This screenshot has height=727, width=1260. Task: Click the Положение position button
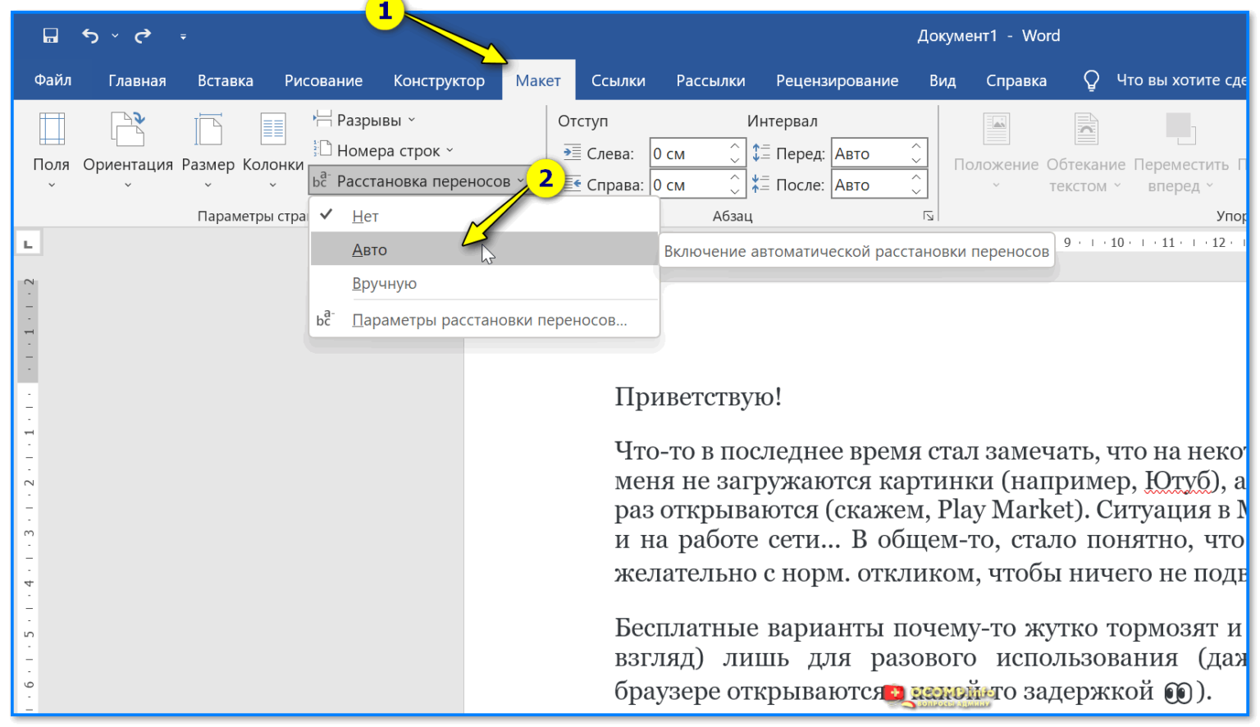tap(996, 152)
